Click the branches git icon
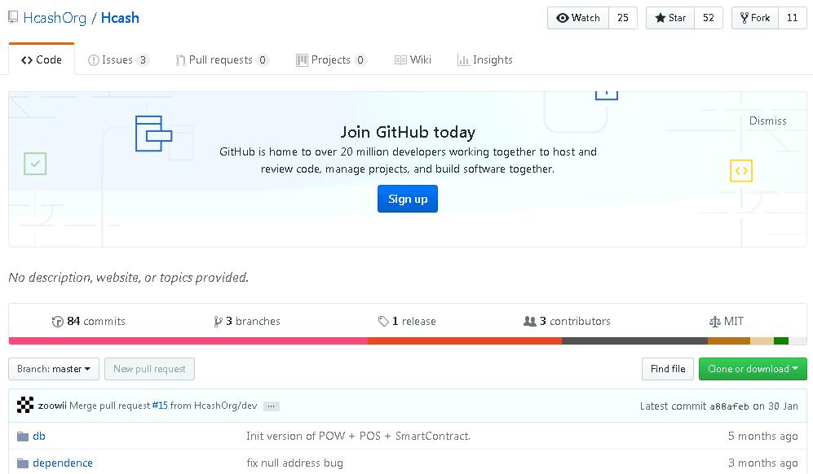 [x=218, y=322]
